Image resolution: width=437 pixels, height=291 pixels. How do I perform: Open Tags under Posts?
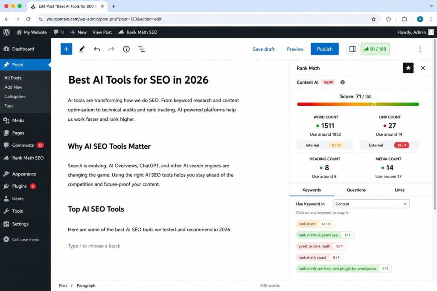tap(9, 106)
